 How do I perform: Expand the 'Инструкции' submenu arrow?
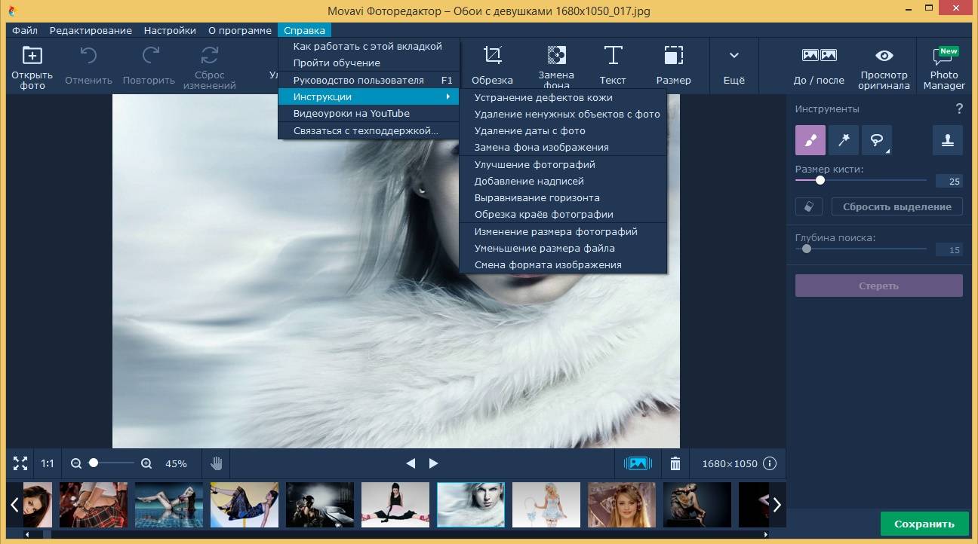click(x=448, y=96)
